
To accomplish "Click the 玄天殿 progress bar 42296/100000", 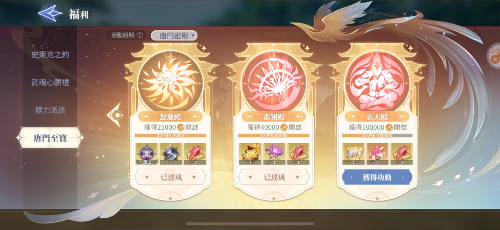I will 377,135.
